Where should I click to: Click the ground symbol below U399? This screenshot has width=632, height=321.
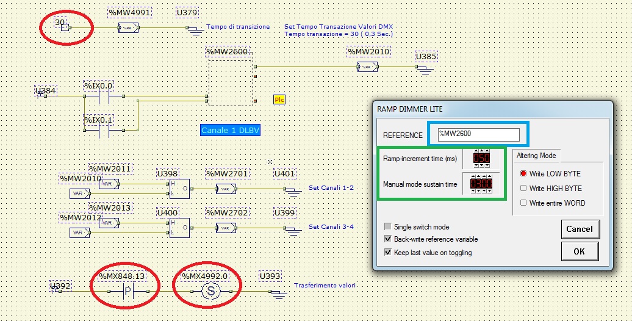pos(293,231)
